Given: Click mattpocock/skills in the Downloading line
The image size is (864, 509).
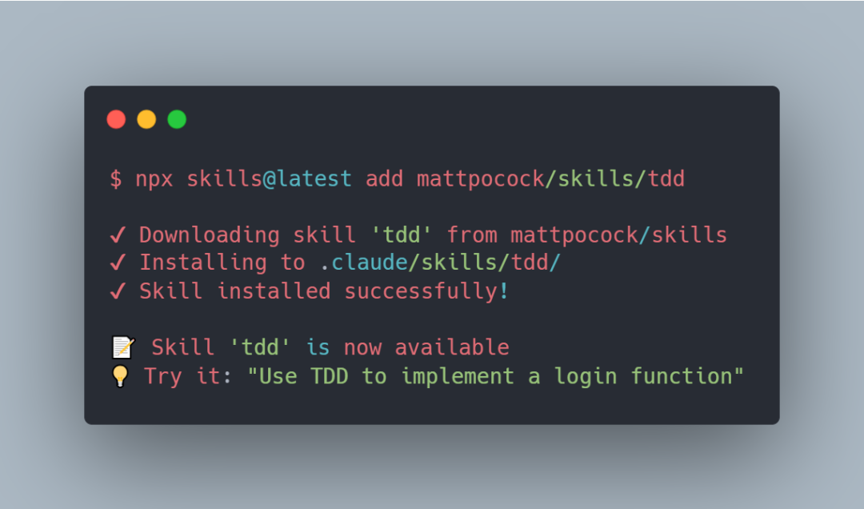Looking at the screenshot, I should (x=618, y=235).
